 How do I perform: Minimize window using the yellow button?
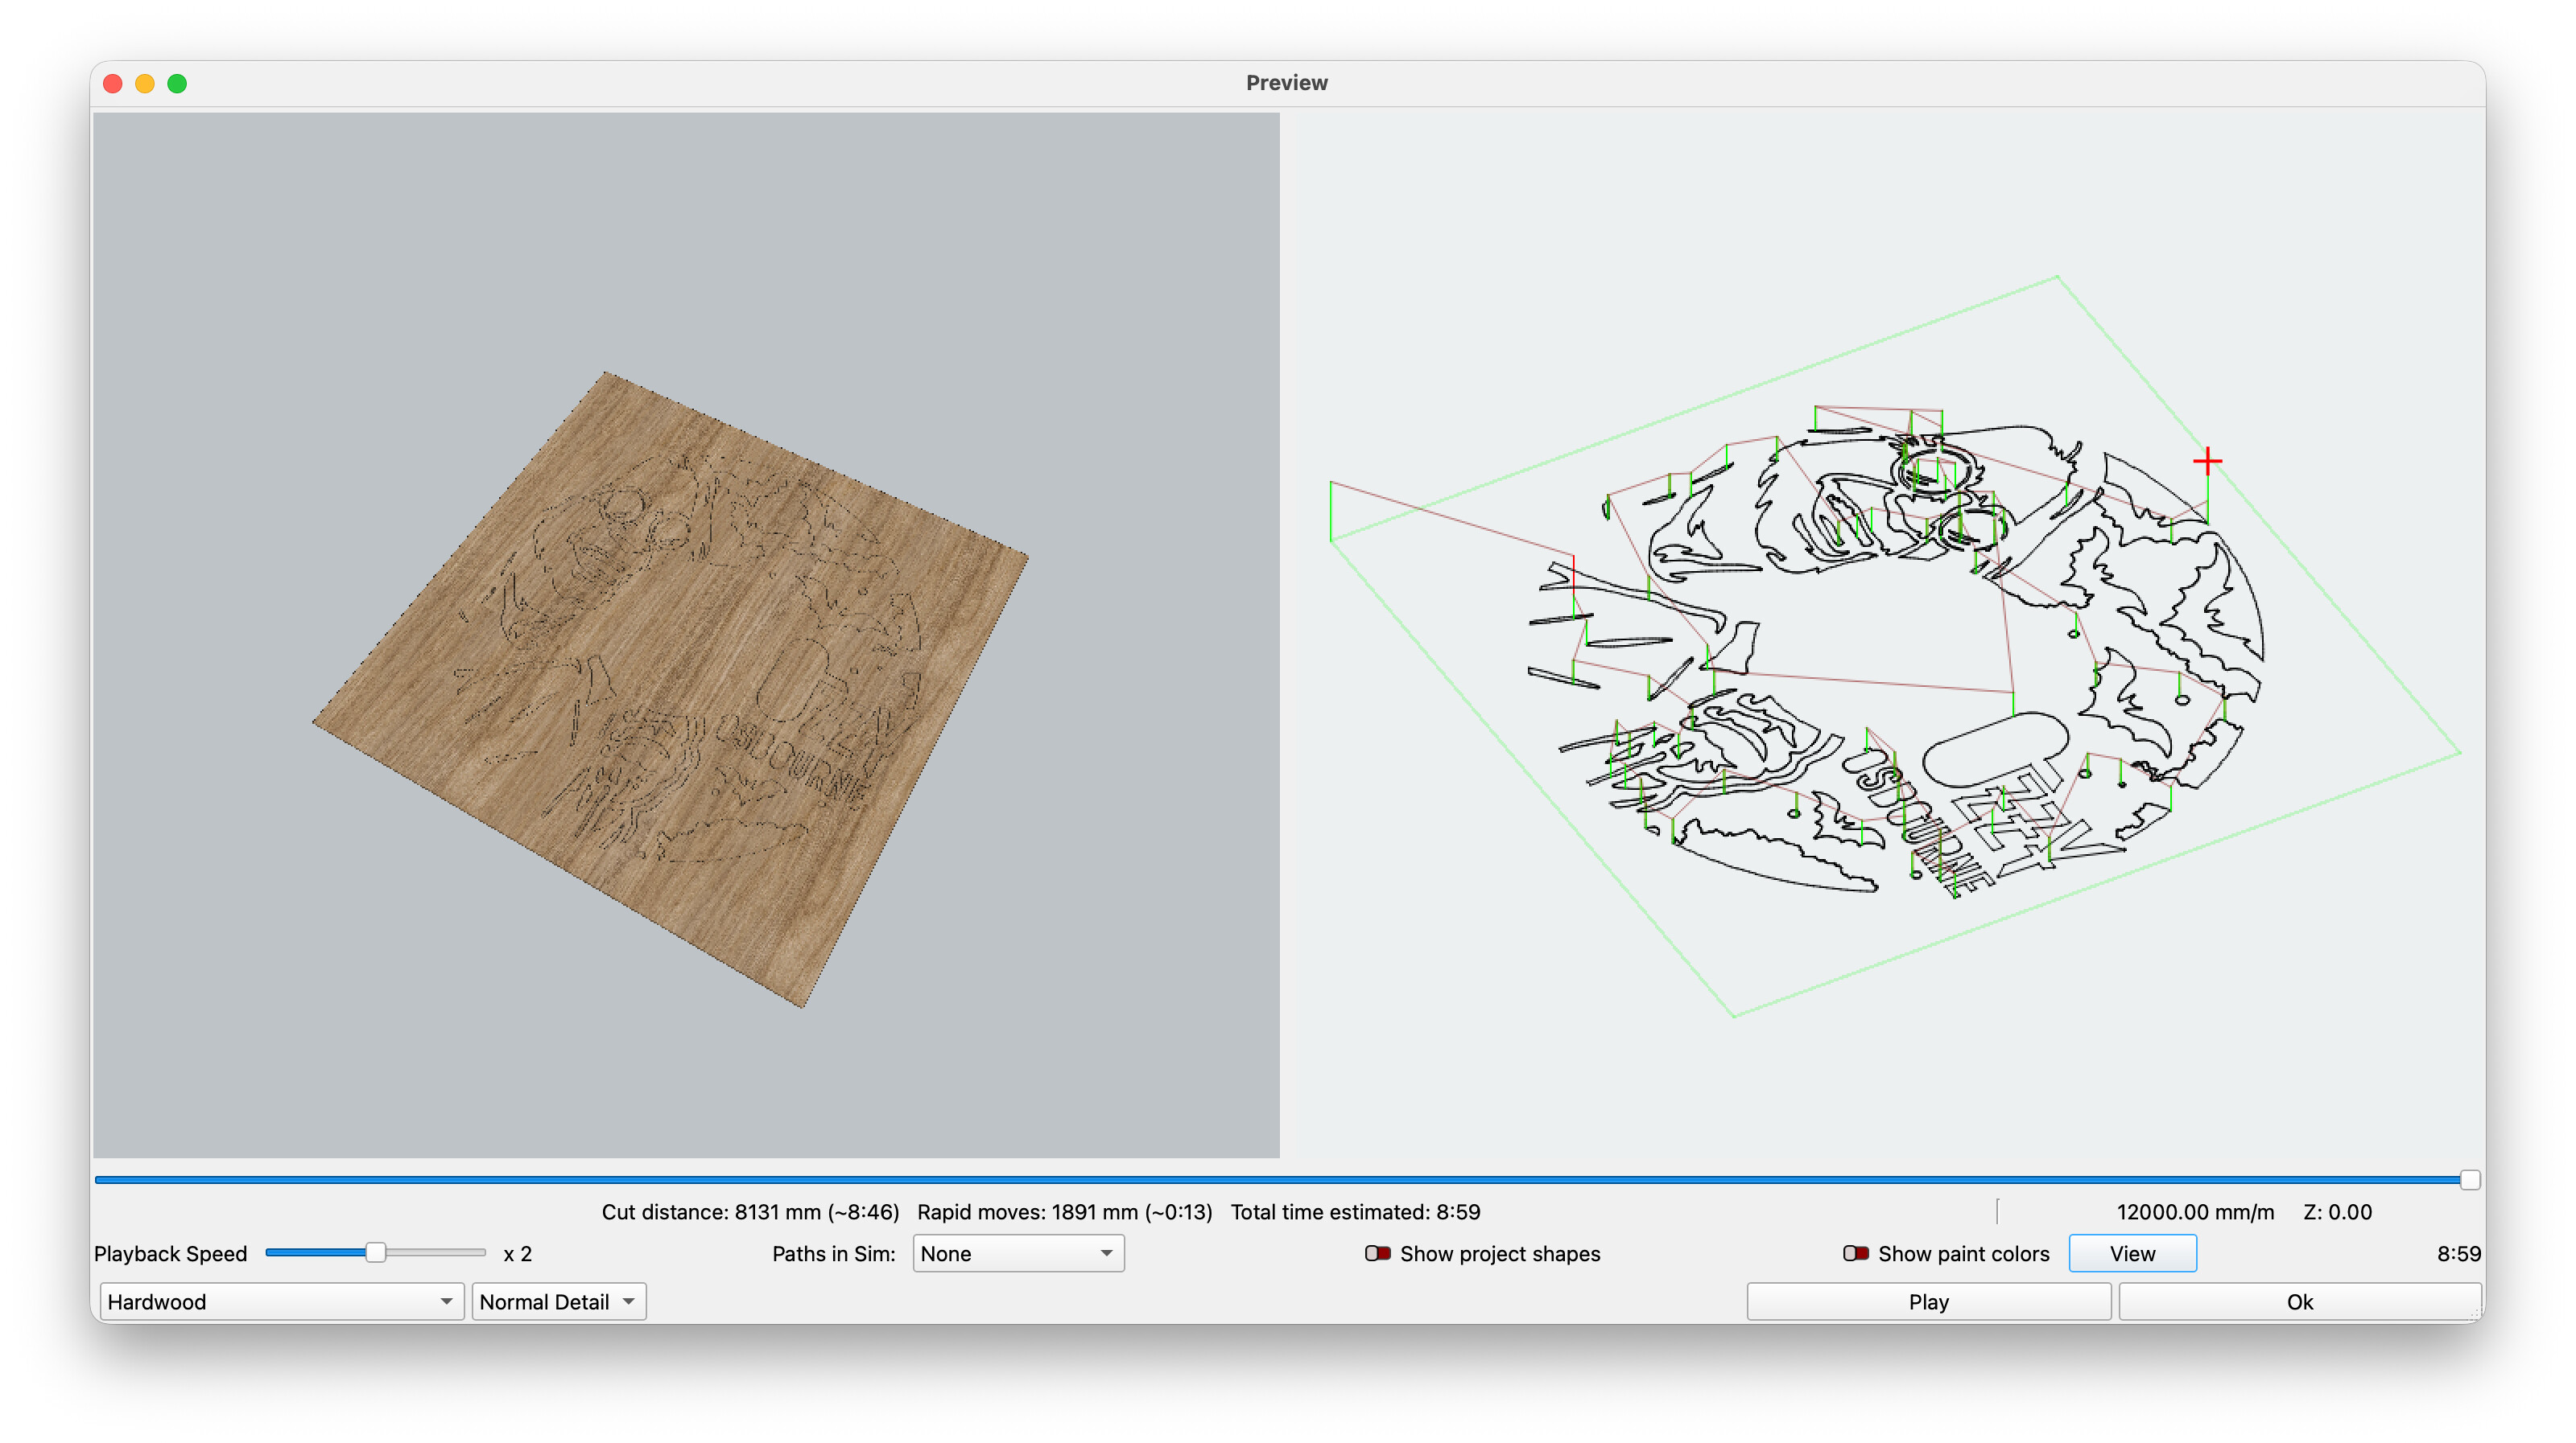(x=145, y=84)
